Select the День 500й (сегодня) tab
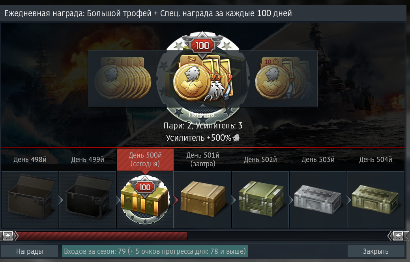The height and width of the screenshot is (262, 410). tap(145, 160)
